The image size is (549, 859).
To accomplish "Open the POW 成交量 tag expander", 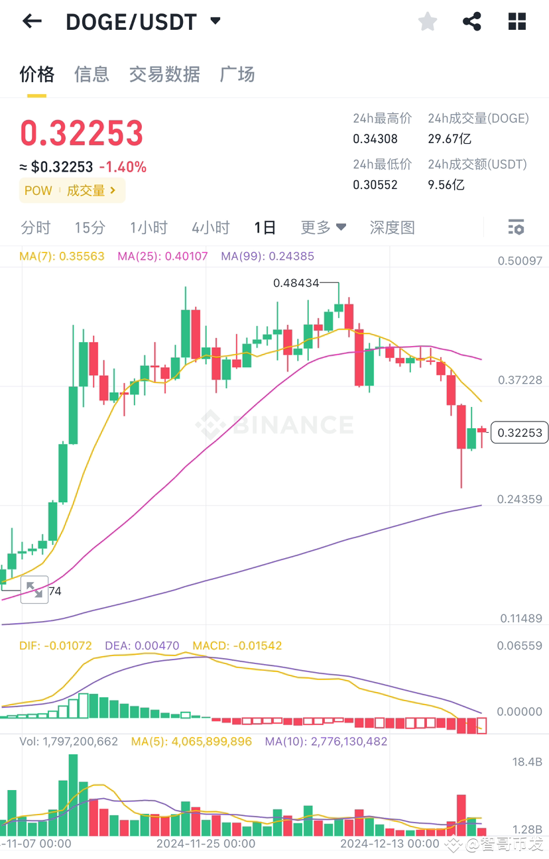I will click(72, 190).
